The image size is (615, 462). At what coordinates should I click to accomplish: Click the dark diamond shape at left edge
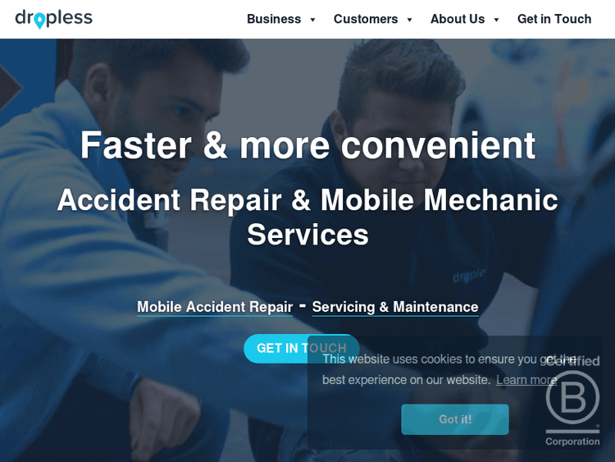(11, 87)
